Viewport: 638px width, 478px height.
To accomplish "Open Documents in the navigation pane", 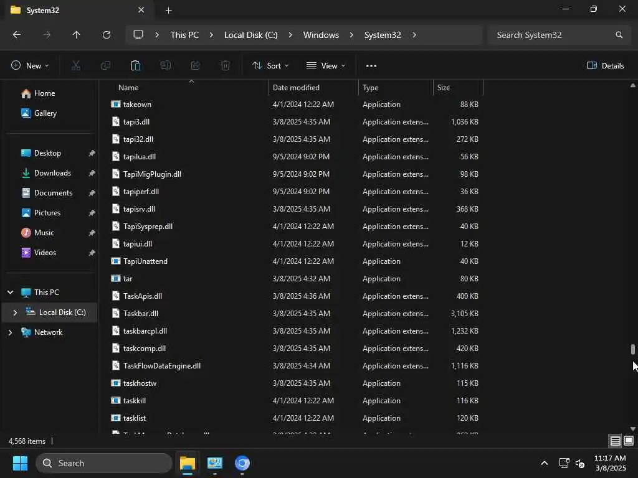I will point(46,193).
